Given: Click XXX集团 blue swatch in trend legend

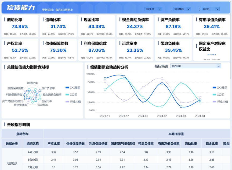Looking at the screenshot, I should coord(214,88).
